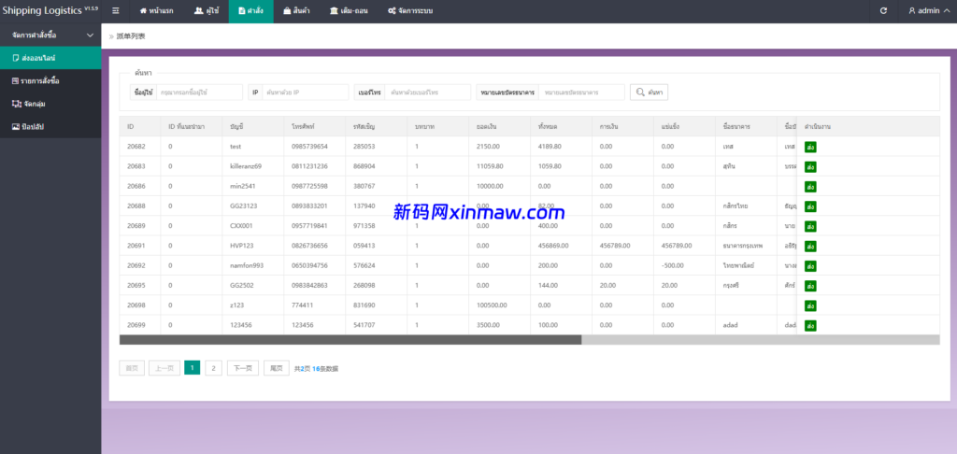Focus the phone number search input field

(428, 92)
